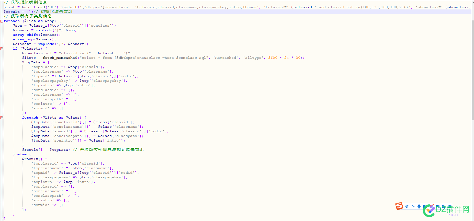This screenshot has height=221, width=474.
Task: Click 'sonmid' => [] in else block
Action: pos(47,205)
